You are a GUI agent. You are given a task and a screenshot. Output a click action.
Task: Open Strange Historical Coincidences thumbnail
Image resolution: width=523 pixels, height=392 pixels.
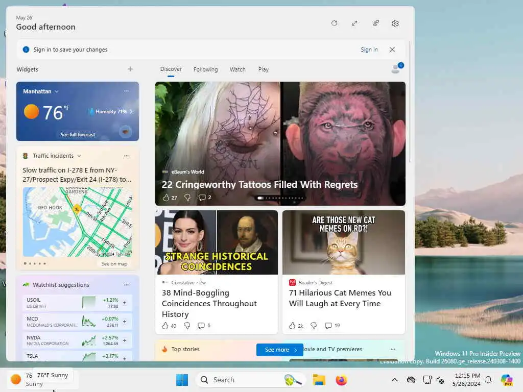(x=217, y=242)
